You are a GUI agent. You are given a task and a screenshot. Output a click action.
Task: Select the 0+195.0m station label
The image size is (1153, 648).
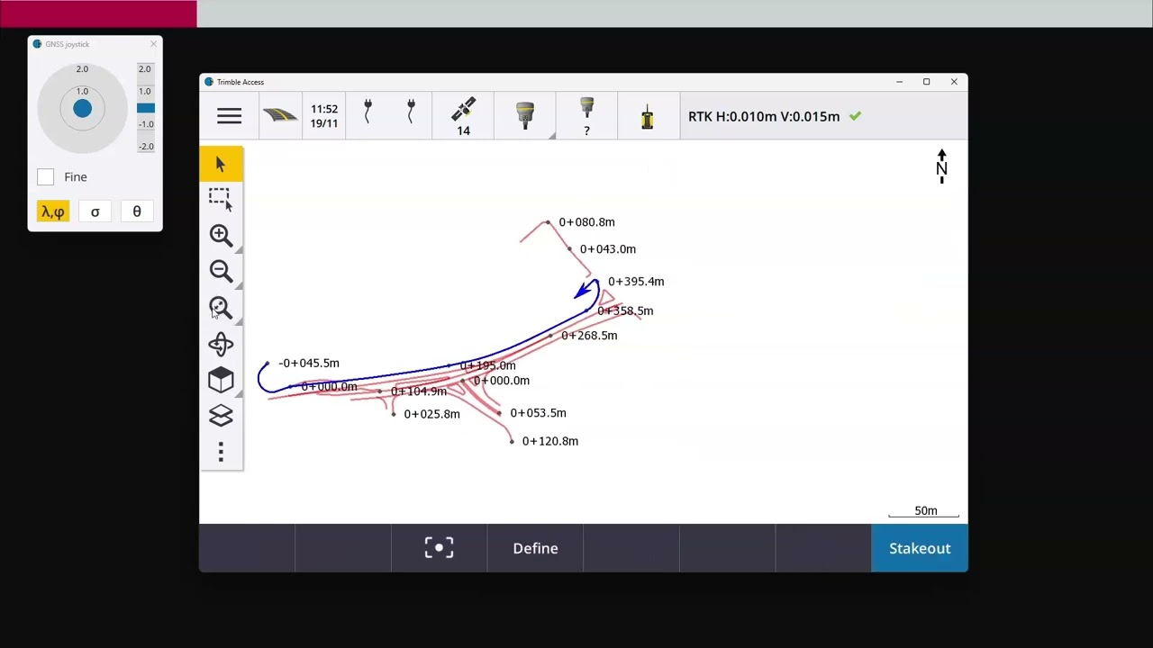[x=487, y=366]
